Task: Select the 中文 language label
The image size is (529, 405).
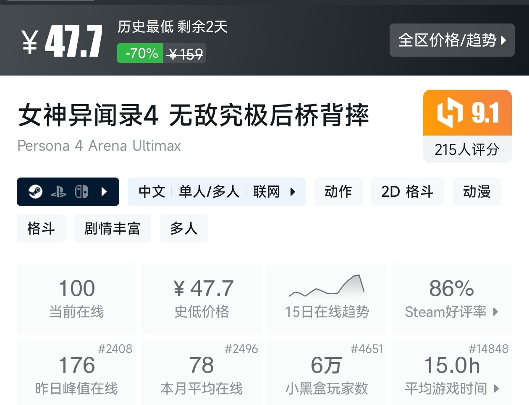Action: tap(152, 192)
